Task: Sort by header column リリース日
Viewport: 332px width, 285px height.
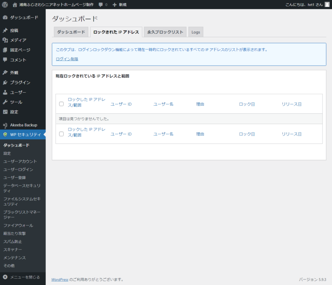Action: [x=292, y=104]
